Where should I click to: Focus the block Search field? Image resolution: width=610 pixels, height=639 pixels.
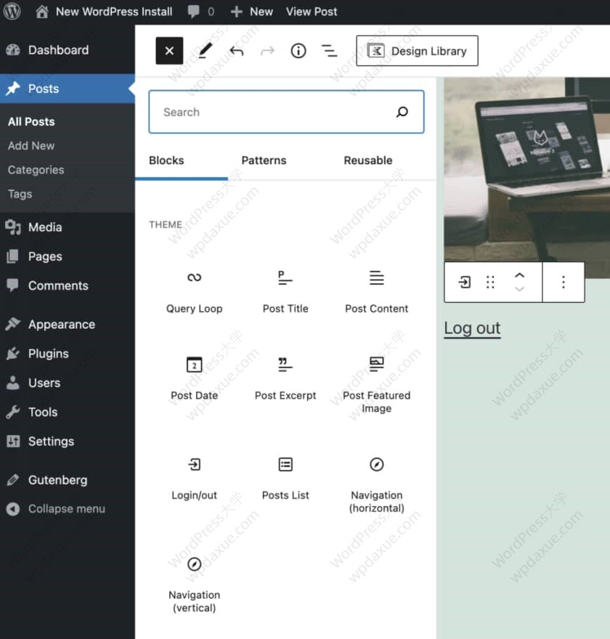point(286,112)
